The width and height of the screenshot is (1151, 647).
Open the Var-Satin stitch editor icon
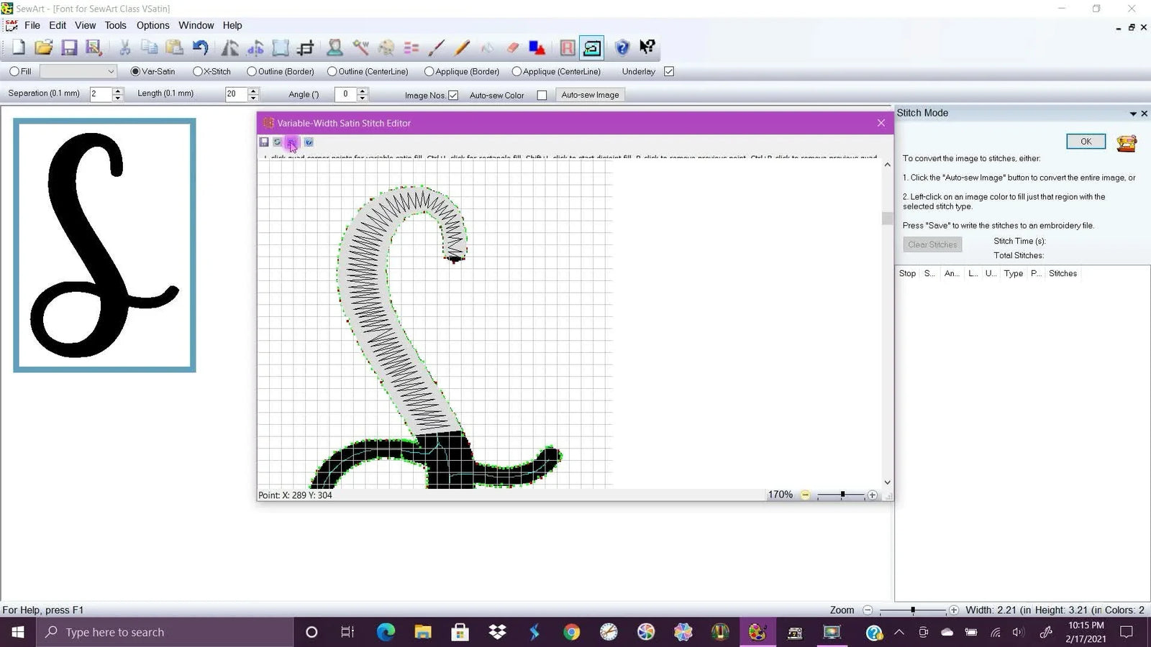(x=591, y=47)
